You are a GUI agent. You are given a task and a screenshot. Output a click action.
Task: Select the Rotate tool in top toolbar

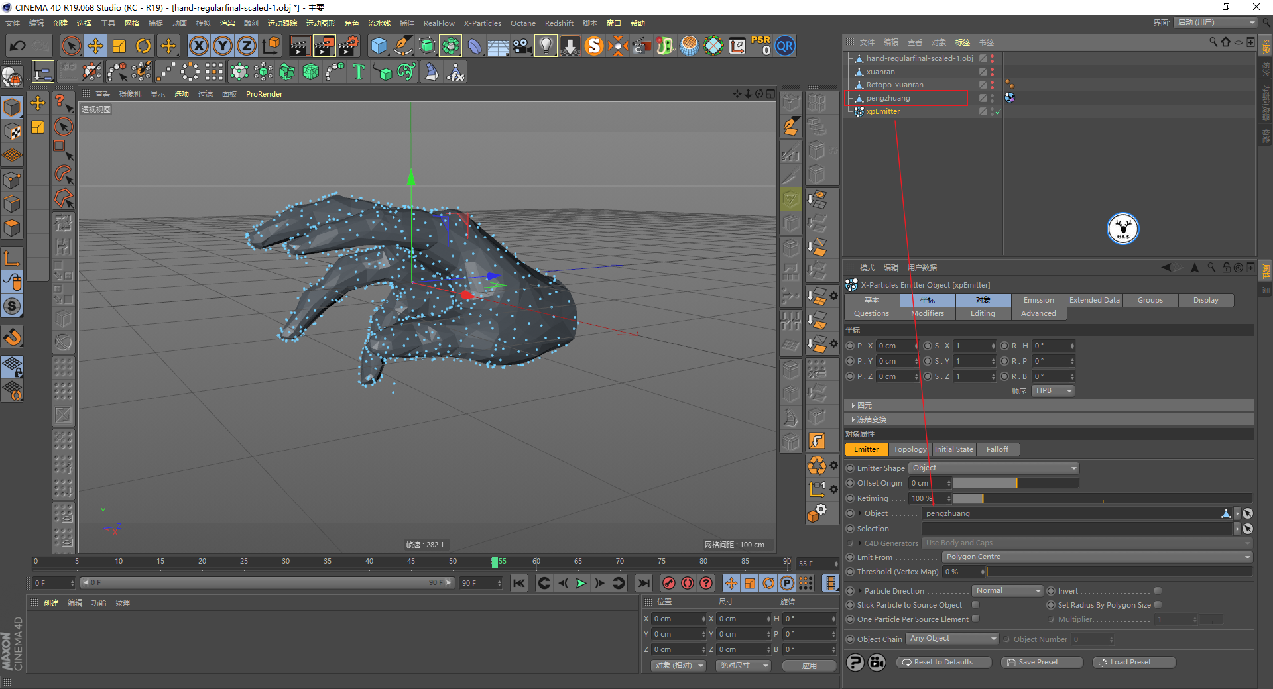point(143,46)
